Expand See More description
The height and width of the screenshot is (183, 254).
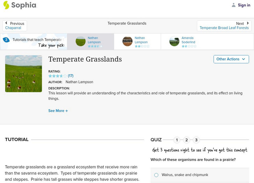(58, 111)
